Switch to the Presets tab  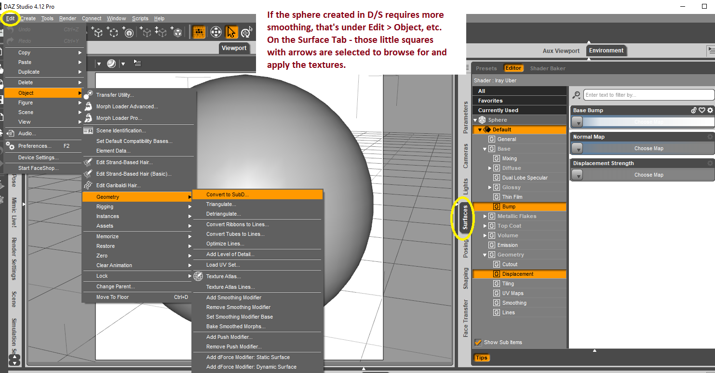click(x=487, y=68)
